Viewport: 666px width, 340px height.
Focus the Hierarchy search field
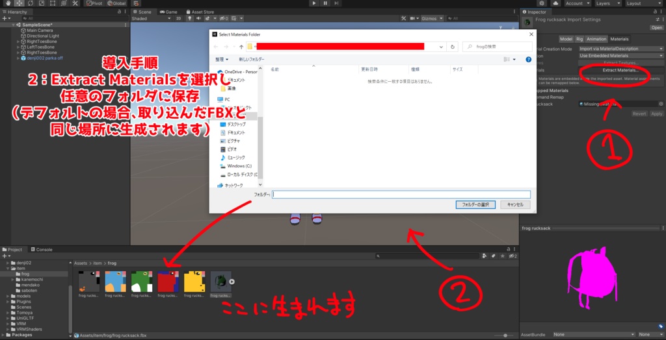pos(75,19)
